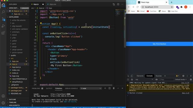The width and height of the screenshot is (193, 108).
Task: Open the terminal selector dropdown '1: node'
Action: [91, 88]
